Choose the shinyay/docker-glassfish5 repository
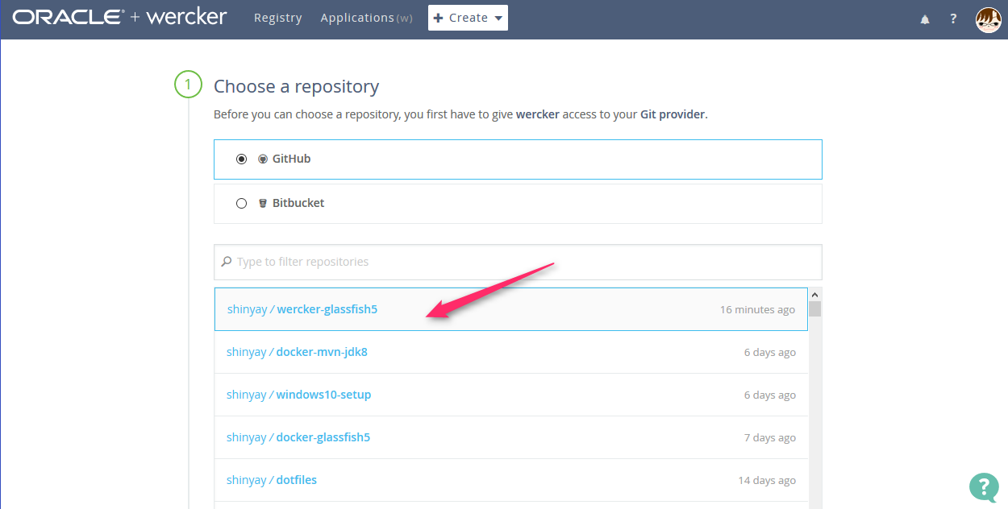Screen dimensions: 1008x509 tap(511, 437)
